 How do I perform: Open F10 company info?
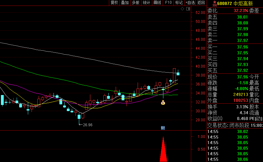pos(168,3)
